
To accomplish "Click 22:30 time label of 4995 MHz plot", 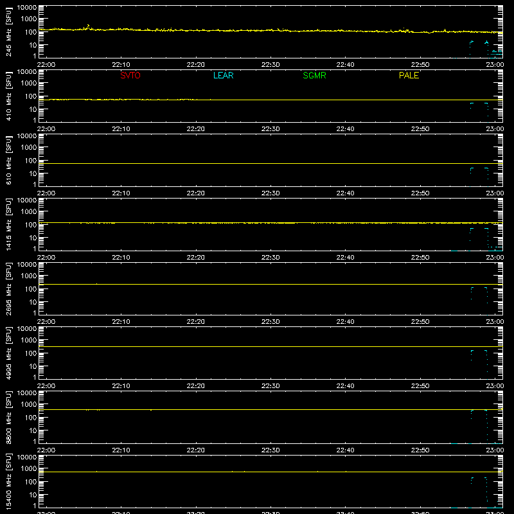I will click(x=270, y=386).
